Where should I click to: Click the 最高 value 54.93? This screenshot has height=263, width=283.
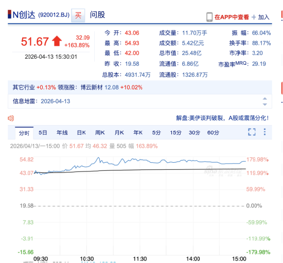click(x=132, y=43)
